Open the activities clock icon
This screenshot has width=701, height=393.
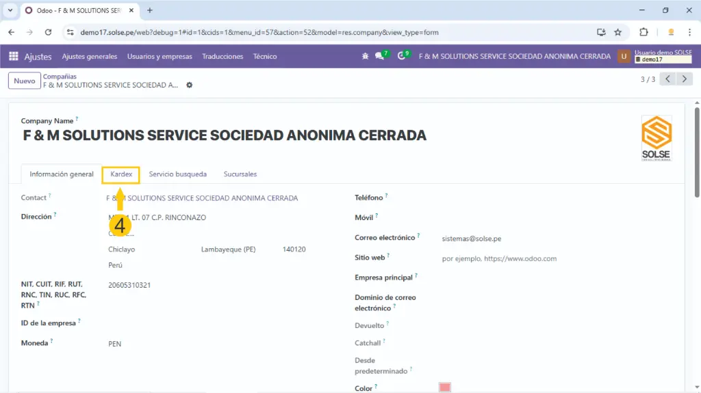click(402, 57)
